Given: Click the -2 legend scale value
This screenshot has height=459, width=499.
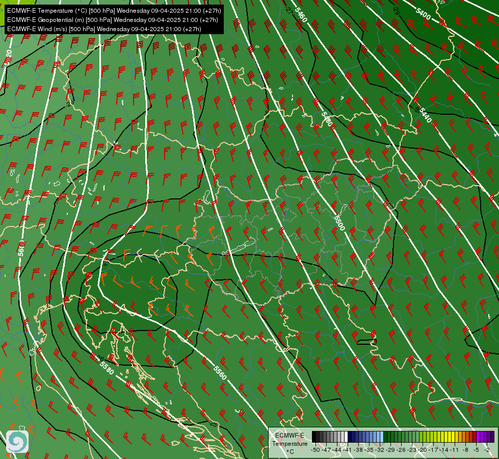Looking at the screenshot, I should tap(487, 450).
